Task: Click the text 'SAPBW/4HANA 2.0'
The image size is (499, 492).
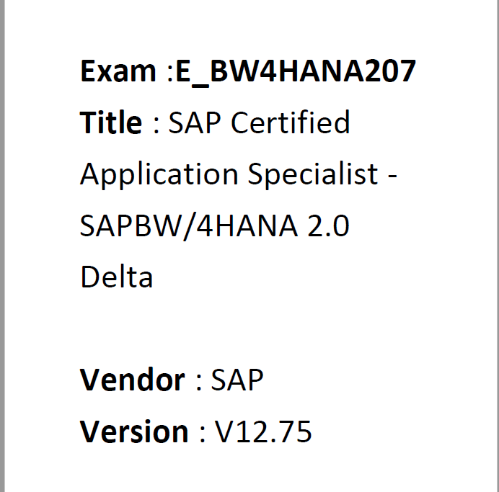Action: tap(214, 226)
